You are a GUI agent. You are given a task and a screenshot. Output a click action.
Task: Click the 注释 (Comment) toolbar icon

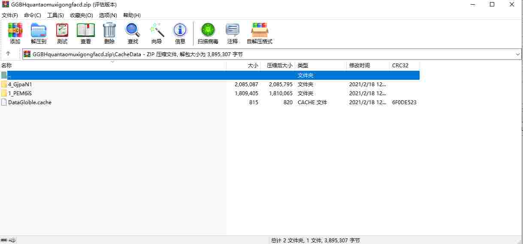point(233,30)
